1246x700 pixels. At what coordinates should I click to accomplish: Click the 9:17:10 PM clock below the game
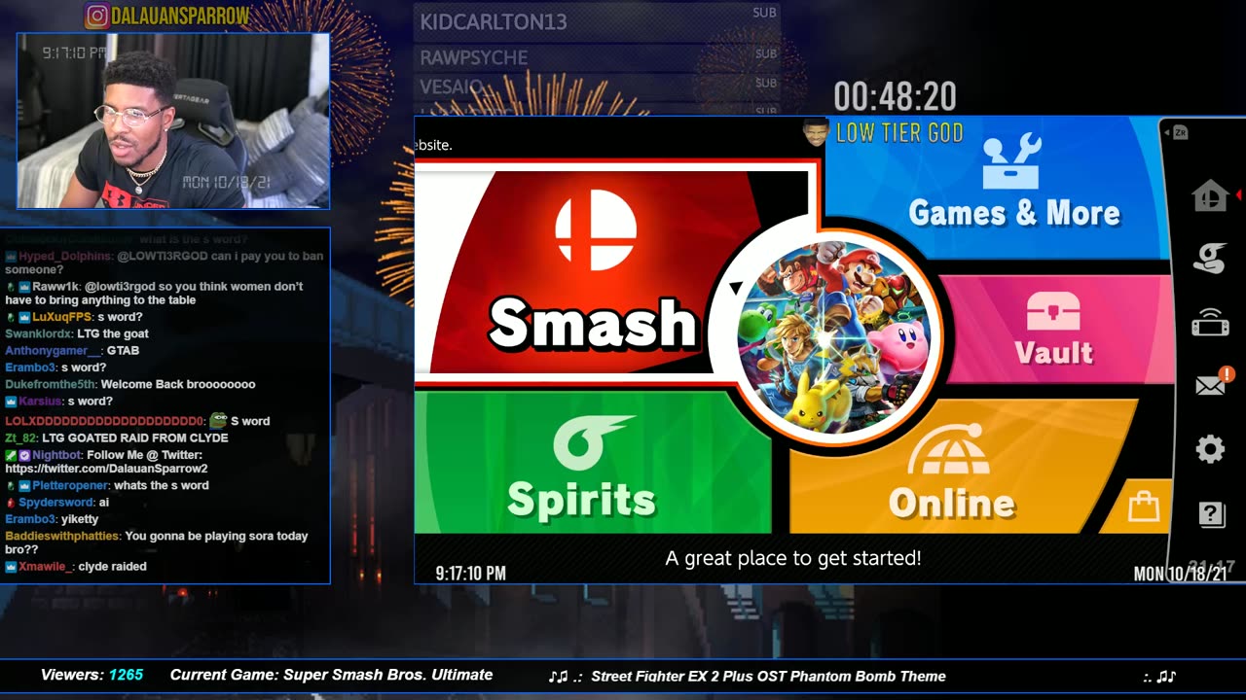470,574
